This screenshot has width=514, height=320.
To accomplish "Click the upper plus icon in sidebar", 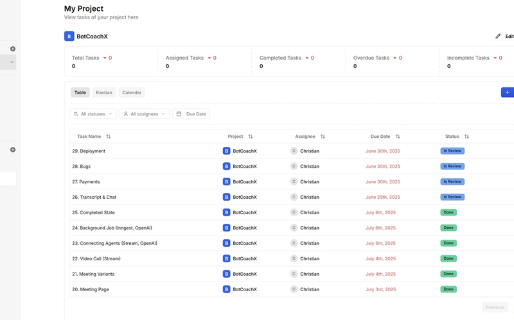I will coord(13,49).
